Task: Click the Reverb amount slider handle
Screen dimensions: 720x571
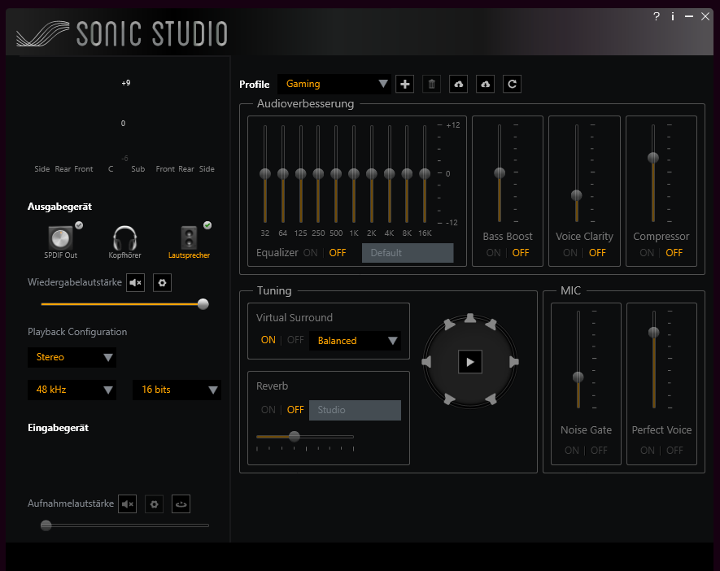Action: click(295, 437)
